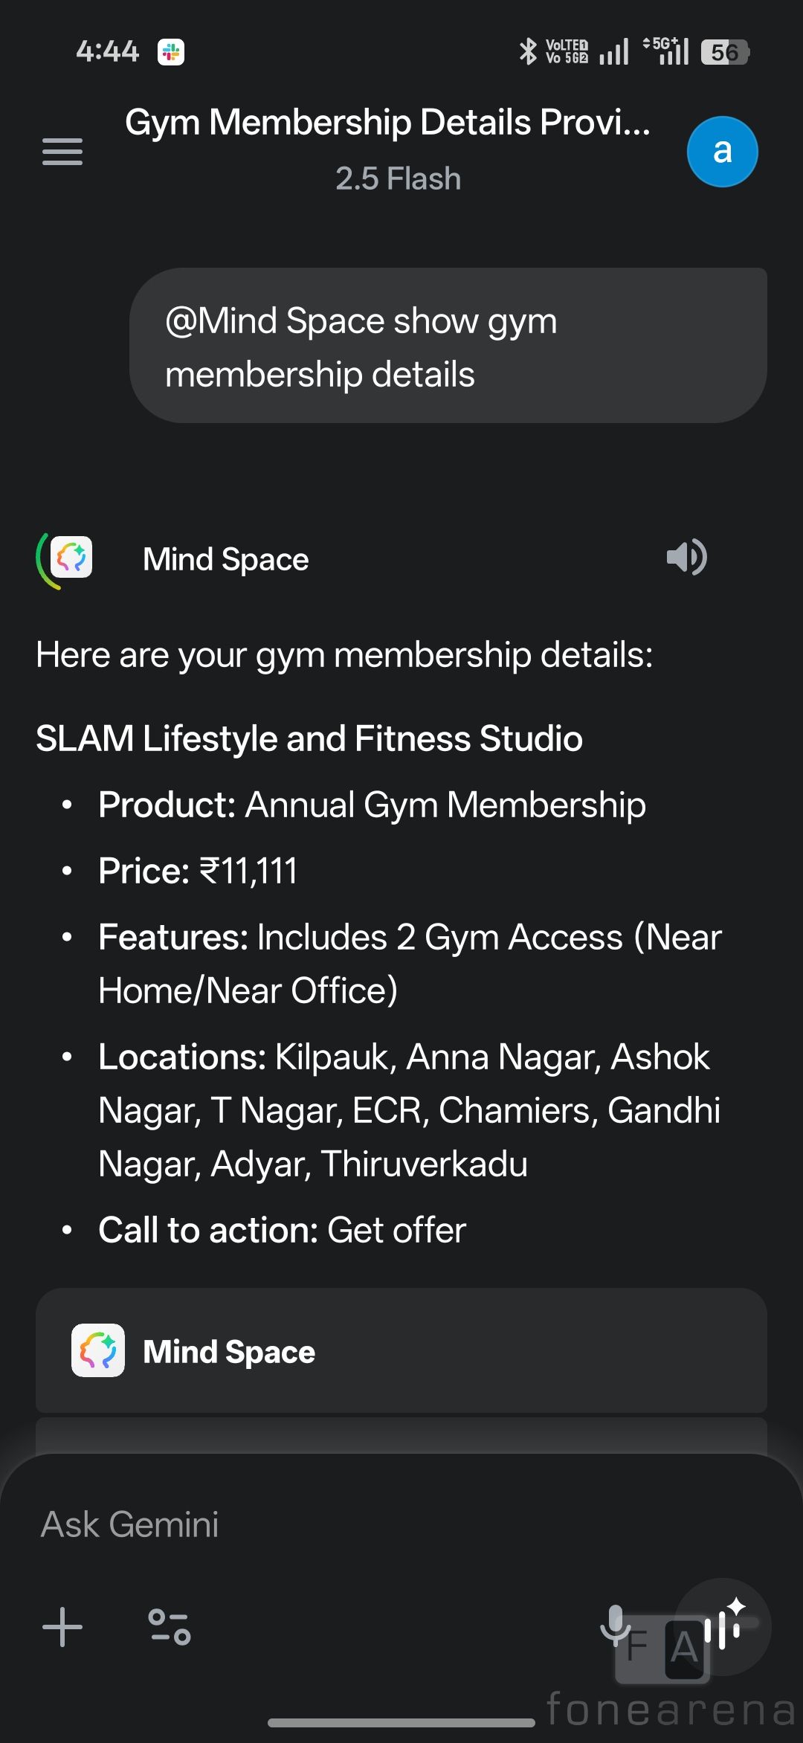Tap the Gym Membership Details conversation title
This screenshot has height=1743, width=803.
pos(387,123)
